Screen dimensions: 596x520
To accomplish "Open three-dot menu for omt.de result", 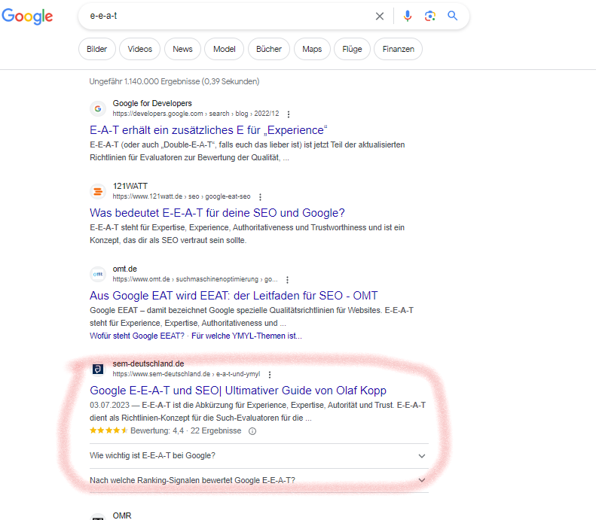I will (x=287, y=279).
